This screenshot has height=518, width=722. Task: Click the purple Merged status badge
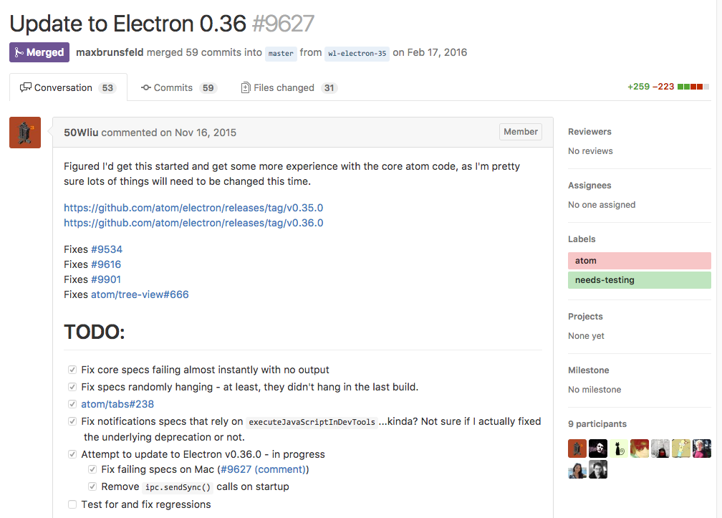click(x=39, y=52)
